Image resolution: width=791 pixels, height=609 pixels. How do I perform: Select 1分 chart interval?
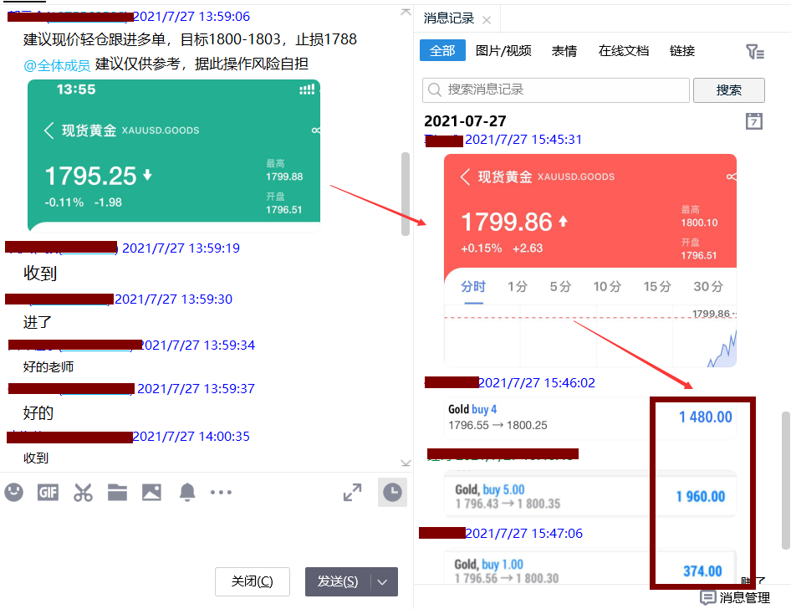click(x=517, y=287)
